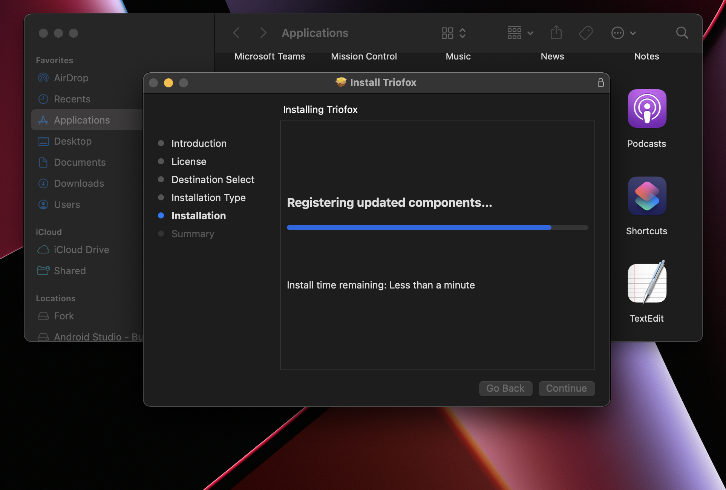Select Recents in Finder sidebar

87,99
